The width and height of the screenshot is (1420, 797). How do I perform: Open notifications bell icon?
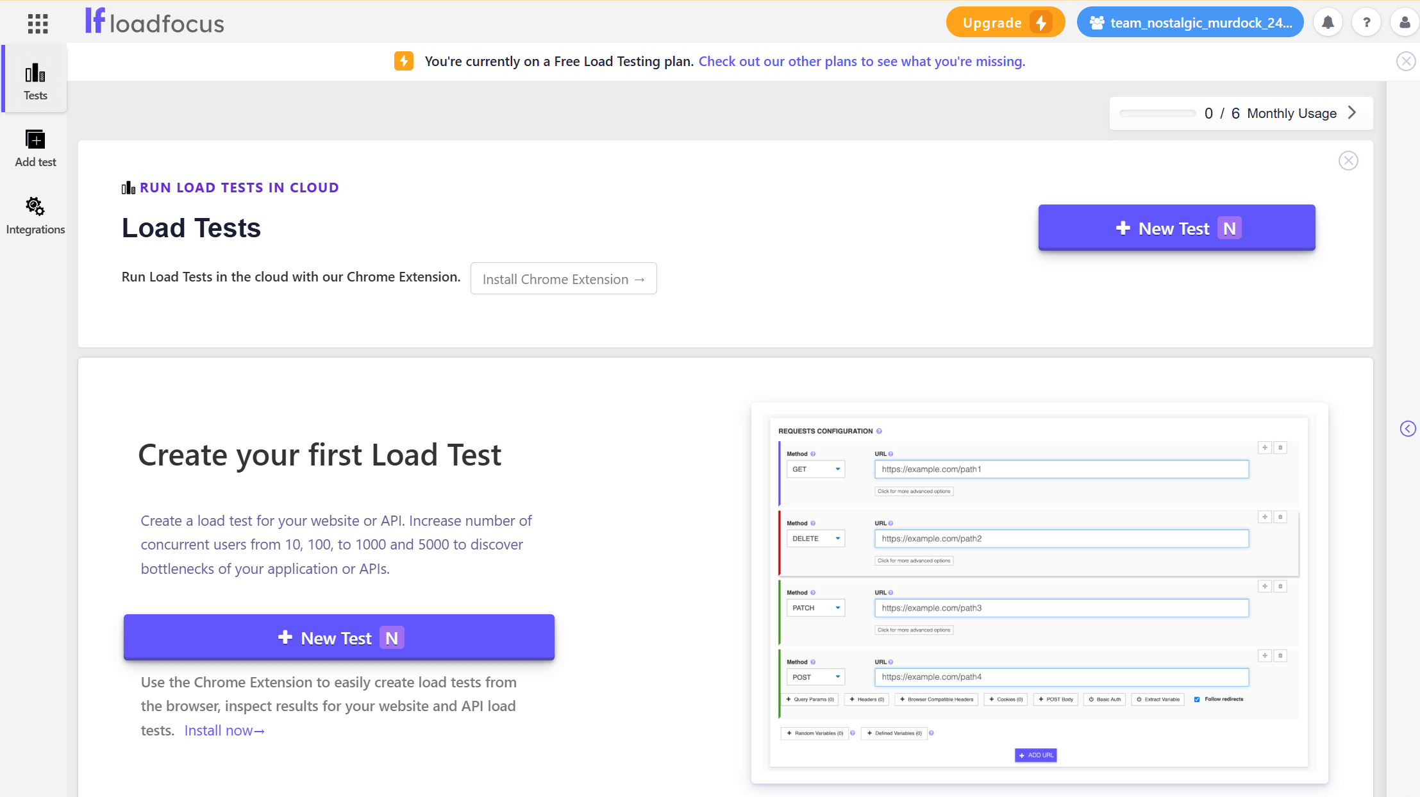point(1328,23)
